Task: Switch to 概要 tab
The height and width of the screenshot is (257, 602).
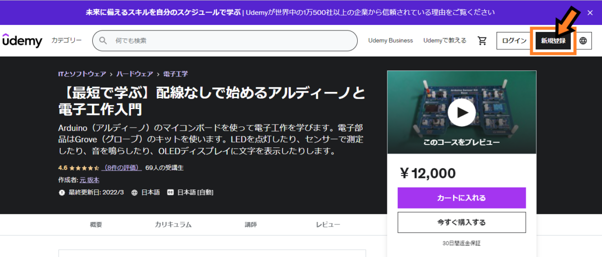Action: tap(96, 225)
